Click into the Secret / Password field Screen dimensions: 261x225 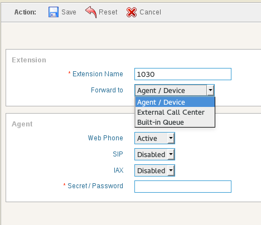pyautogui.click(x=183, y=187)
